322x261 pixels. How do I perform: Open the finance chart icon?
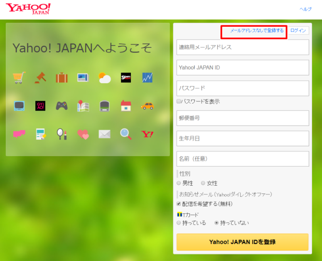pyautogui.click(x=147, y=77)
